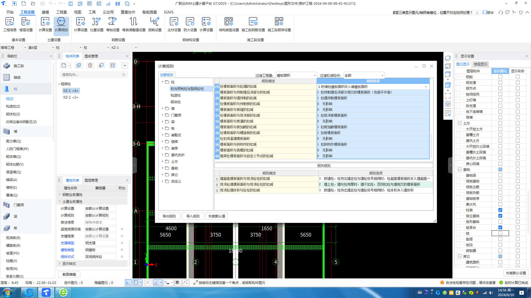Toggle 钢柱 显示图元 checkbox
The height and width of the screenshot is (298, 531).
click(x=500, y=77)
